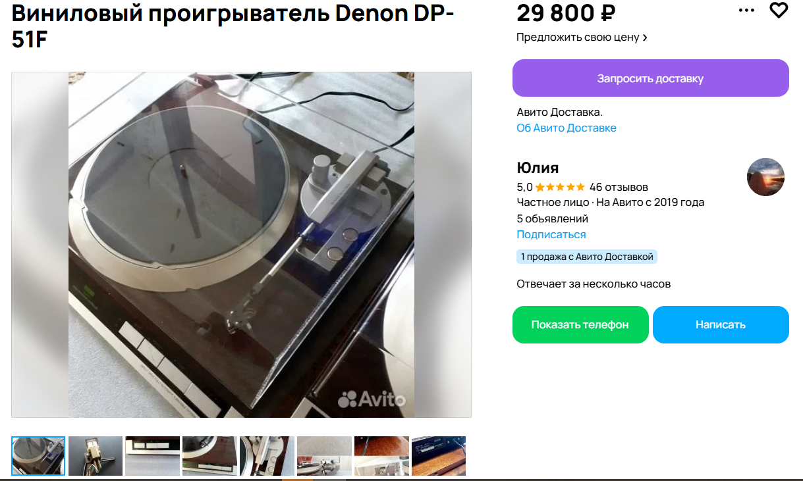The height and width of the screenshot is (481, 803).
Task: Select the third thumbnail in gallery
Action: click(153, 456)
